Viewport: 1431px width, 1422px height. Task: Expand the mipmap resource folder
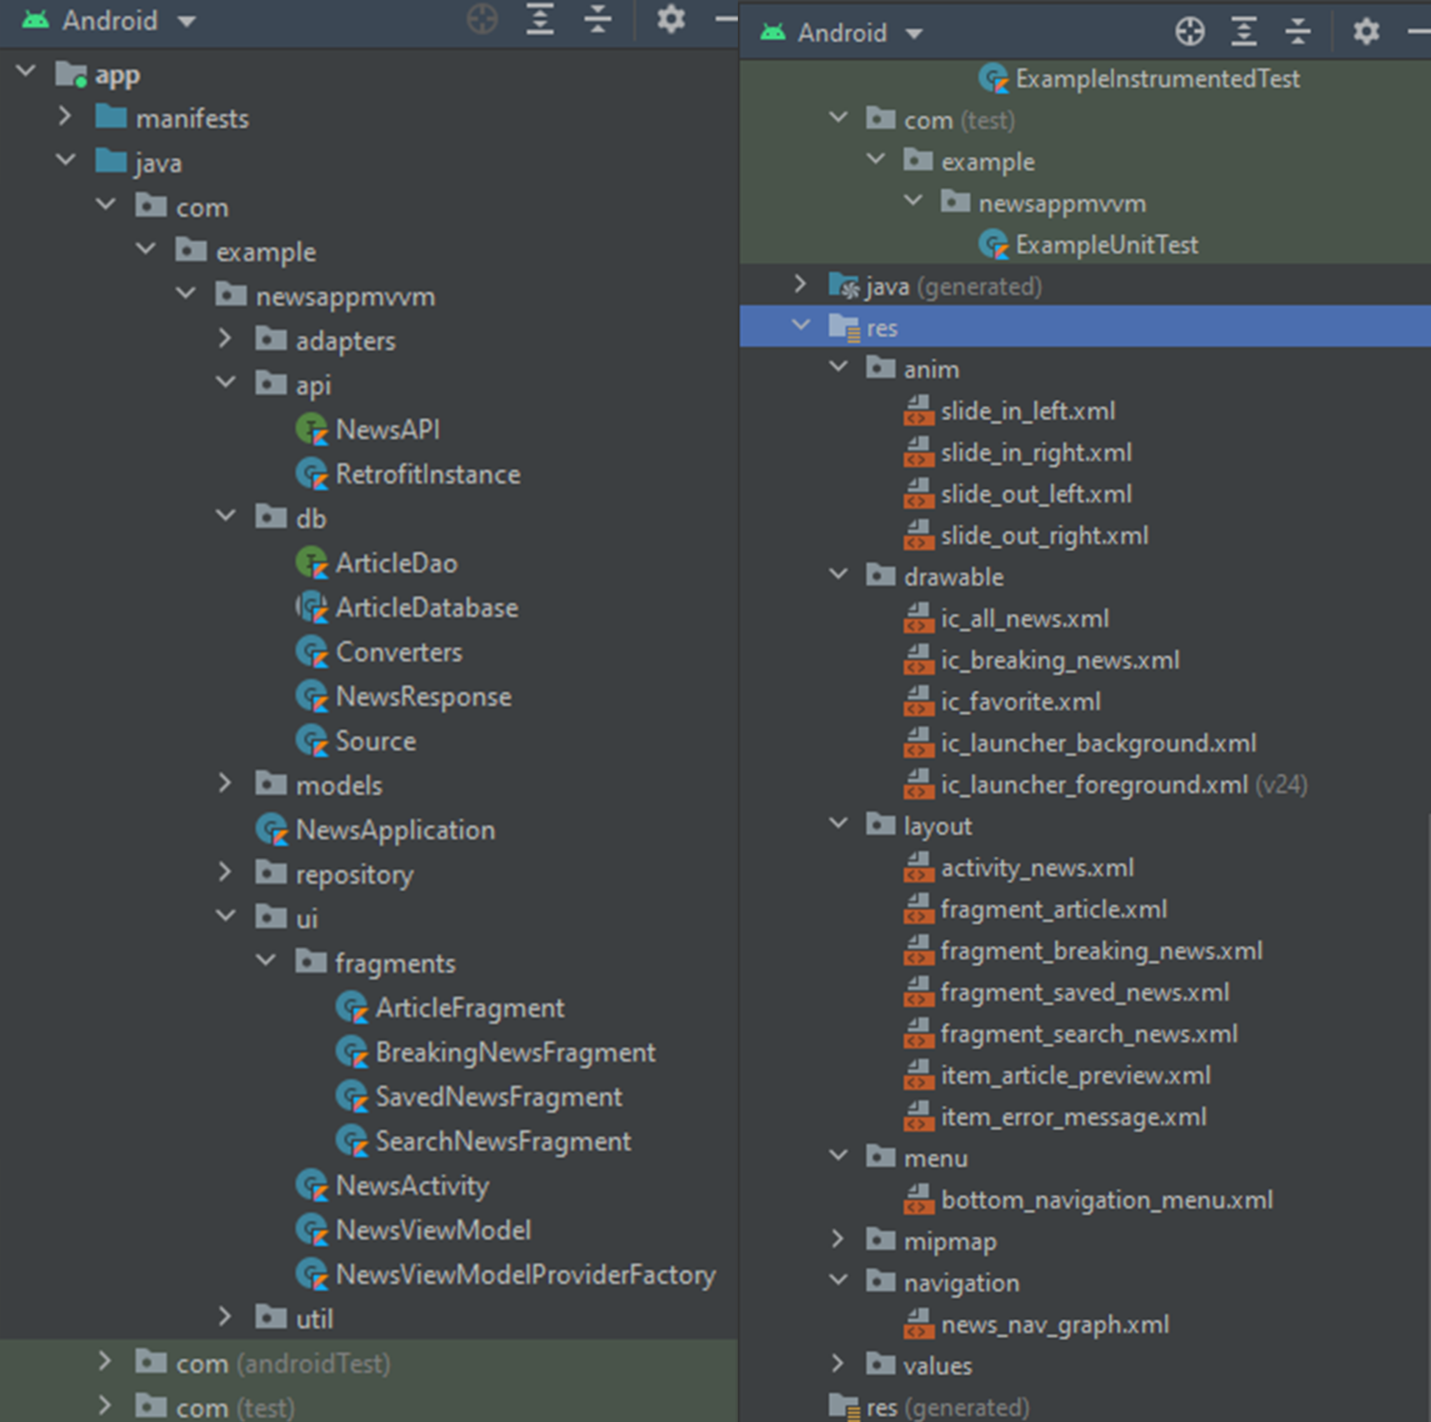(x=838, y=1239)
